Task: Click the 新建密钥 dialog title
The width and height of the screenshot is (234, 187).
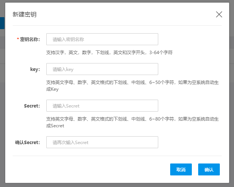Action: 25,15
